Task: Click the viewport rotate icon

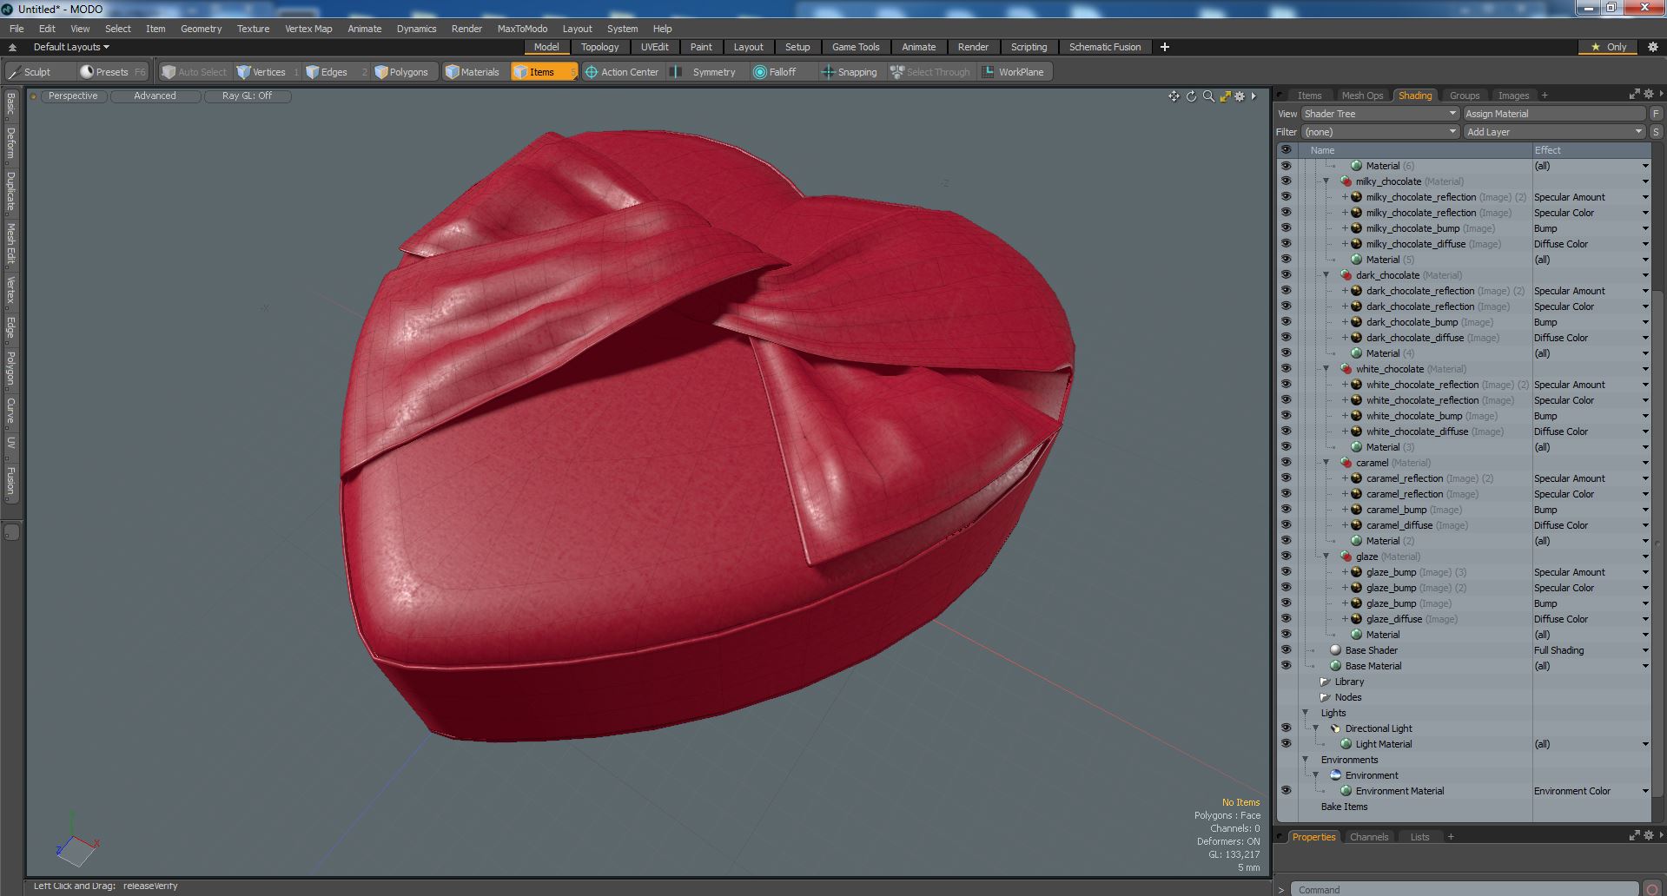Action: (1191, 96)
